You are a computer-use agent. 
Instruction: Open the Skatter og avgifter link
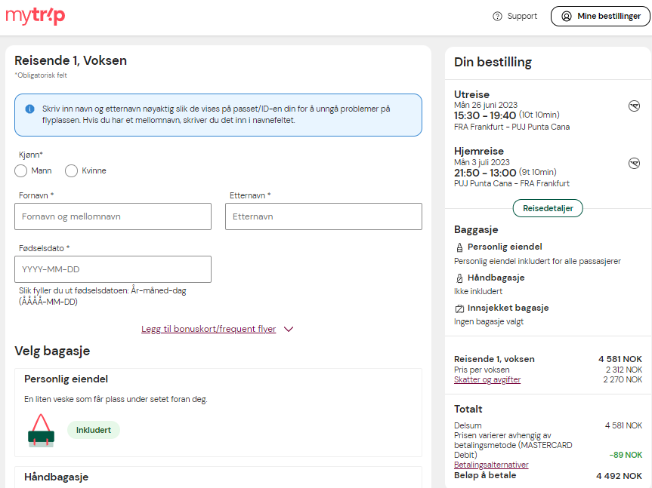pyautogui.click(x=487, y=379)
